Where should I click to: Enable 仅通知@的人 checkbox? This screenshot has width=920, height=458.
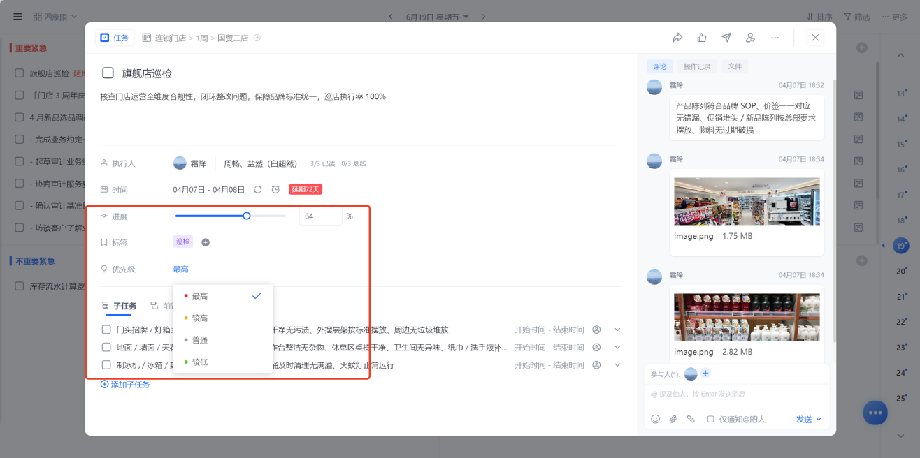pyautogui.click(x=710, y=419)
